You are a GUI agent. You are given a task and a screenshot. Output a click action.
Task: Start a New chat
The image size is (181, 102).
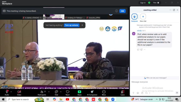click(x=143, y=18)
